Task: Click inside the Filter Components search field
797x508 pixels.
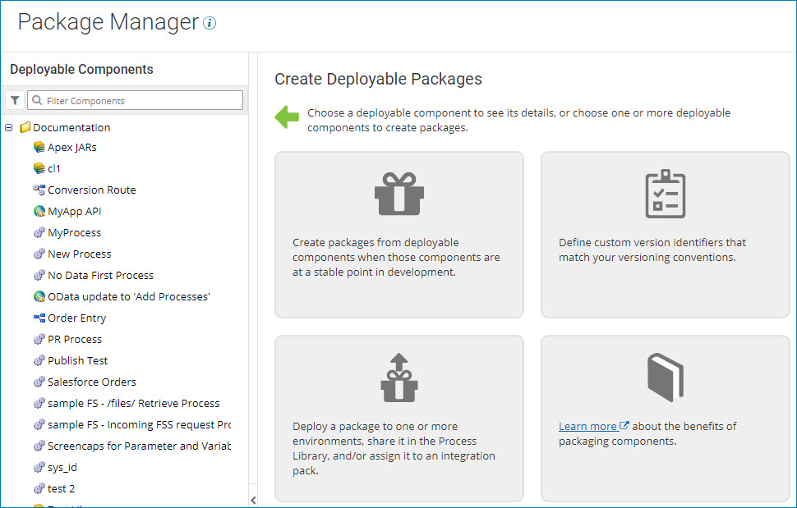Action: pos(135,99)
